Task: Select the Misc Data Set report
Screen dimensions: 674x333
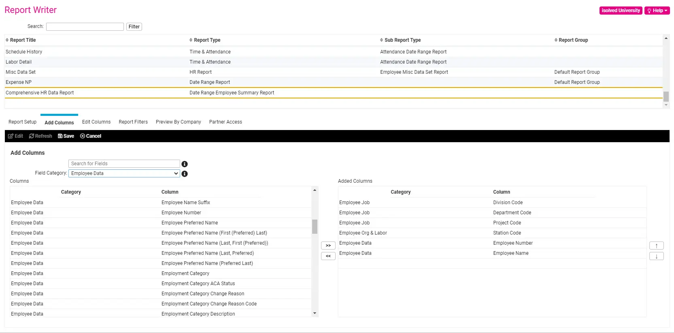Action: coord(334,72)
